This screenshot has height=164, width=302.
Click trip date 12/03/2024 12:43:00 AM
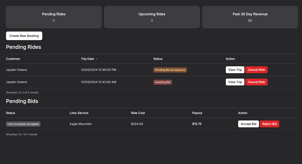[98, 82]
